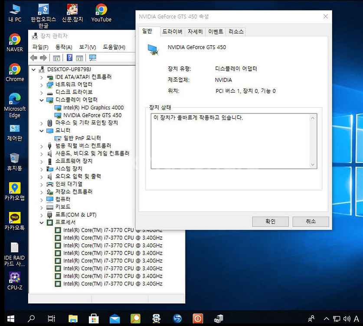Screen dimensions: 363x326
Task: Switch to the 리소스 tab
Action: (x=236, y=32)
